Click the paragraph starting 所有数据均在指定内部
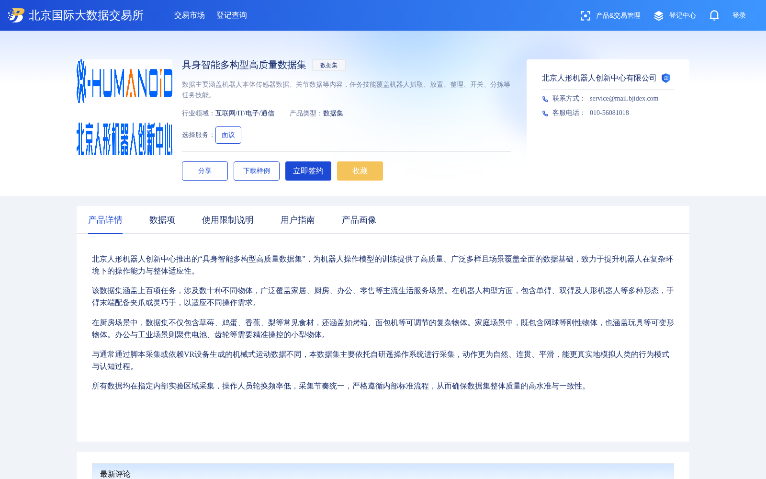The image size is (766, 479). point(340,386)
